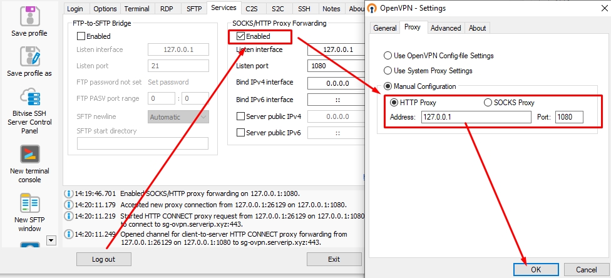
Task: Click the FTP PASV port range end field
Action: coord(195,99)
